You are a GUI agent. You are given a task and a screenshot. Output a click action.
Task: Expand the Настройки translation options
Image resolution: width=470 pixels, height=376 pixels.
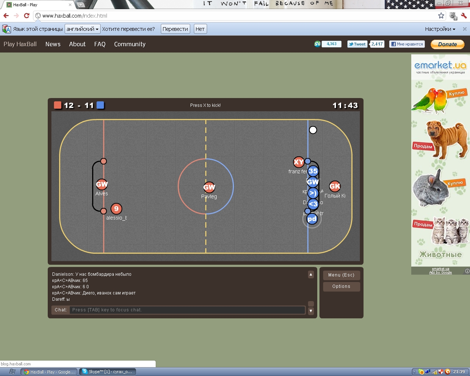[x=440, y=29]
